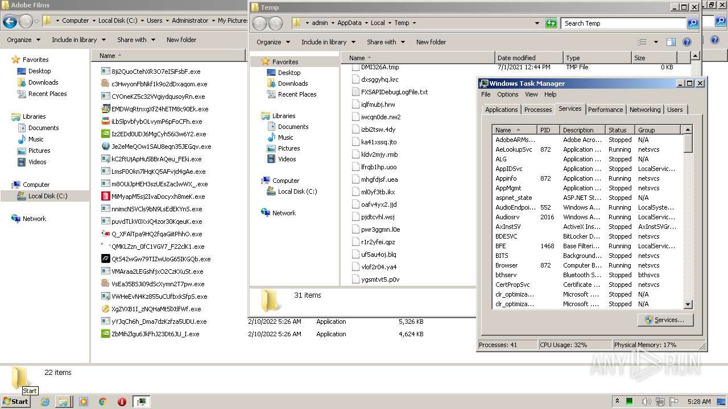
Task: Open help icon in Temp toolbar
Action: pos(686,42)
